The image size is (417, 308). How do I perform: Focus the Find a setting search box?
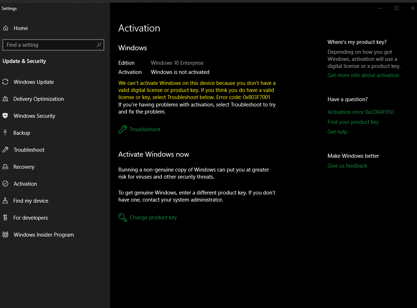coord(53,45)
